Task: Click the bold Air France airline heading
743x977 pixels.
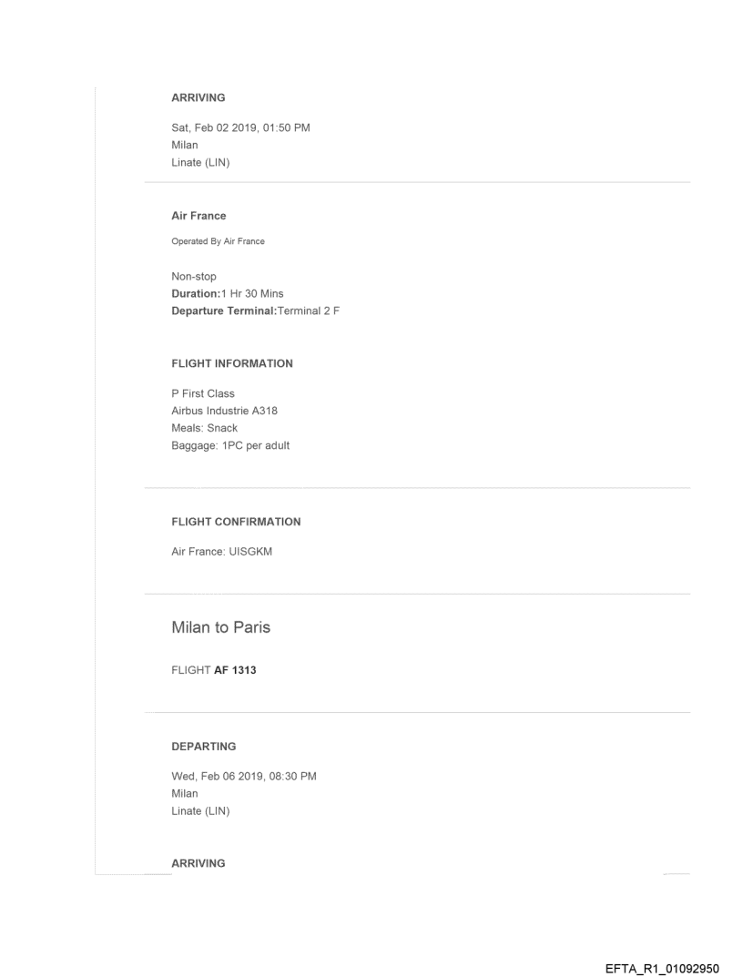Action: pos(198,216)
